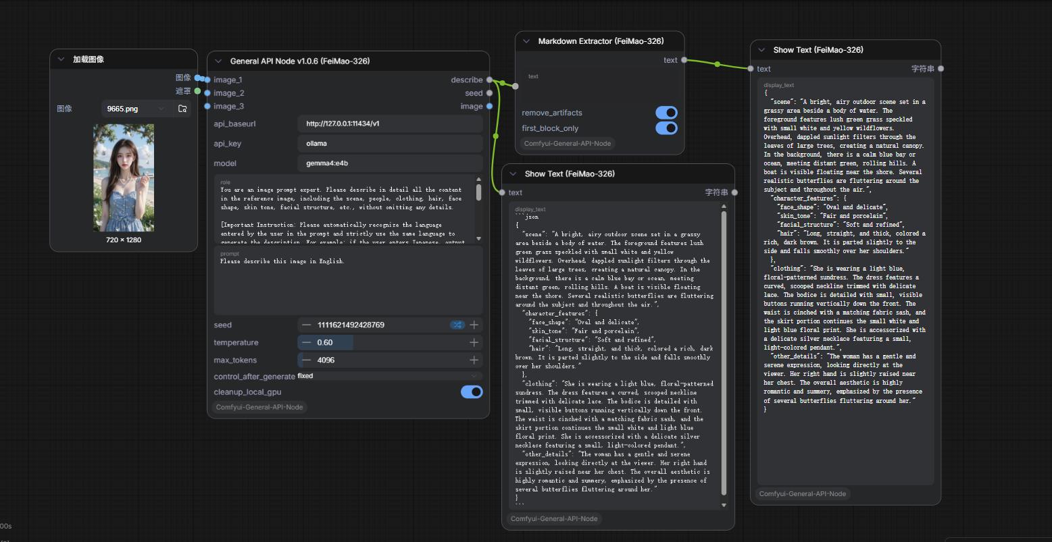Decrease temperature with its minus icon
The height and width of the screenshot is (542, 1052).
307,342
